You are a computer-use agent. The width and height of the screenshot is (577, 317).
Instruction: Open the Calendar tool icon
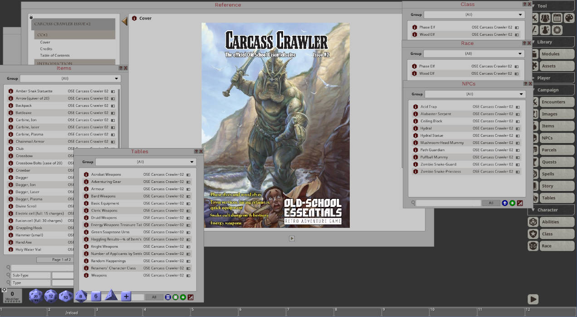tap(557, 18)
